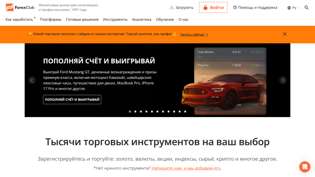Viewport: 315px width, 177px height.
Task: Click the Тысячи торговых инструментов heading
Action: (157, 142)
